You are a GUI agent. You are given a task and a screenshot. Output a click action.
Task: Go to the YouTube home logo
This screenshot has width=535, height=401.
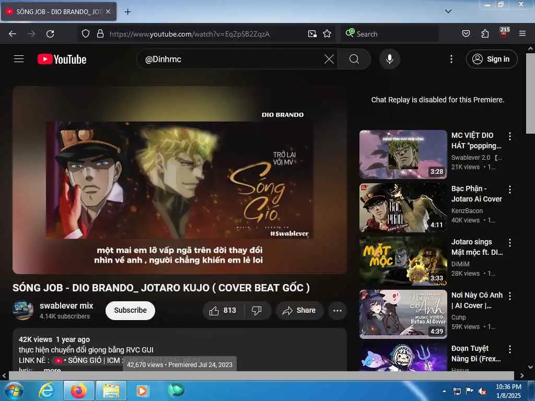(x=62, y=60)
